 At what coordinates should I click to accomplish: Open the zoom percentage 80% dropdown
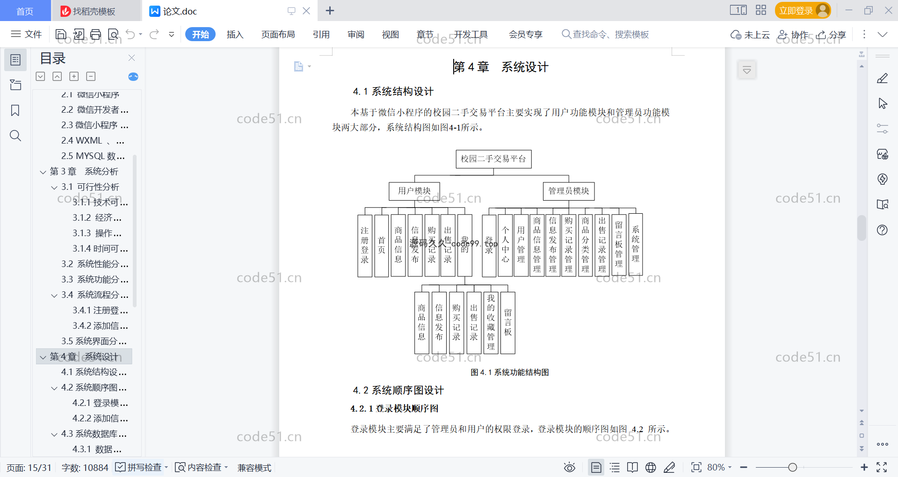719,467
